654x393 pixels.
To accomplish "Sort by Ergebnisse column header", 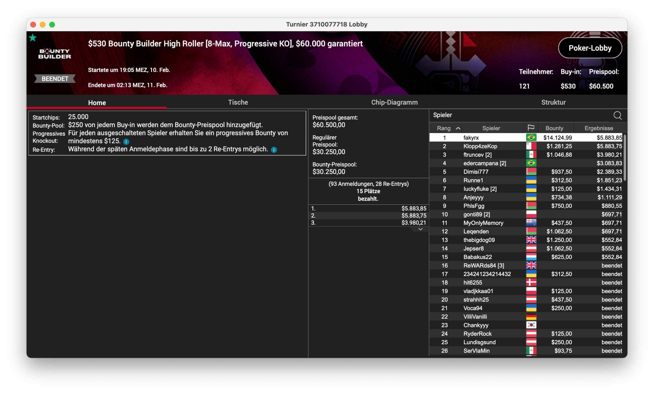I will point(598,128).
